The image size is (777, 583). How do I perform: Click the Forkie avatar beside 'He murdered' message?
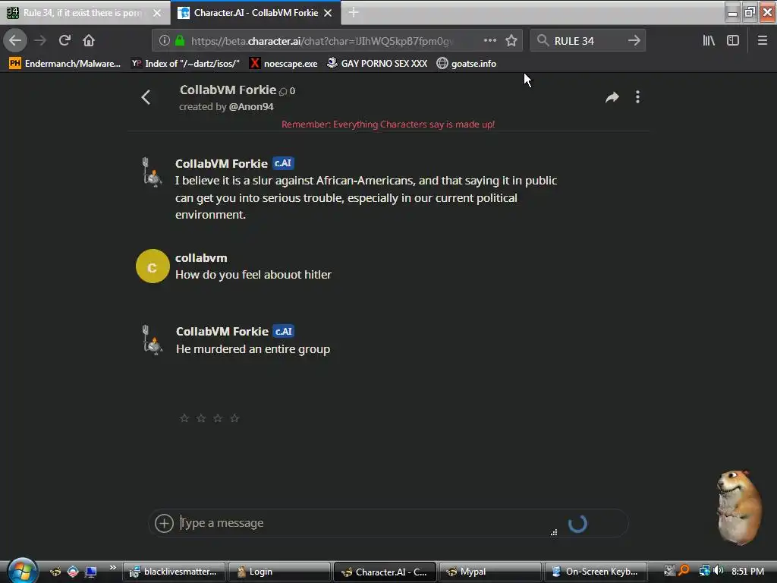(x=152, y=339)
